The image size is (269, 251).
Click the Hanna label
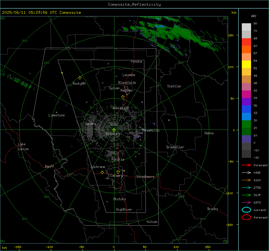point(209,133)
